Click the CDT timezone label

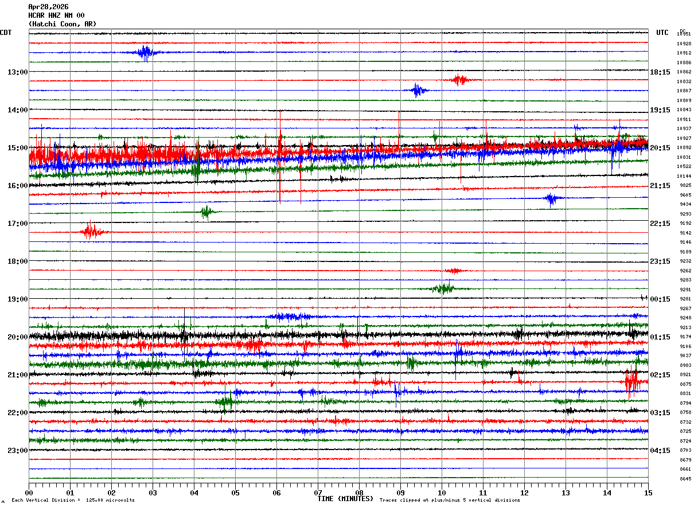pos(6,33)
